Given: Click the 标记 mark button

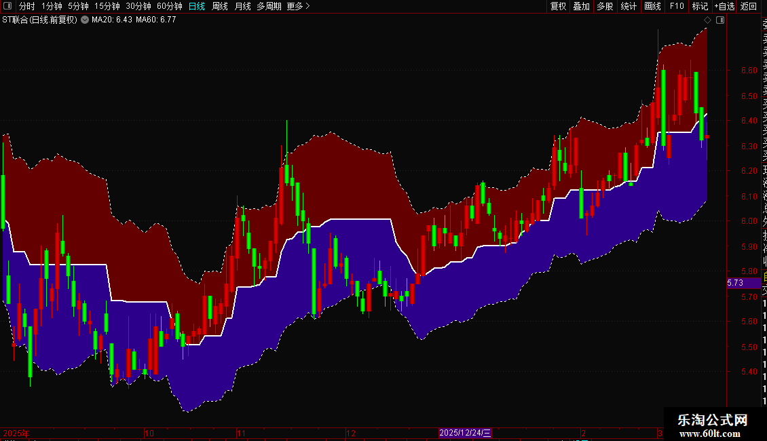Looking at the screenshot, I should pos(700,6).
